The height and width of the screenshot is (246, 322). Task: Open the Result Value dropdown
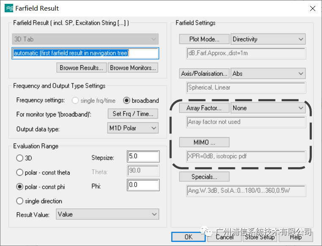(107, 214)
